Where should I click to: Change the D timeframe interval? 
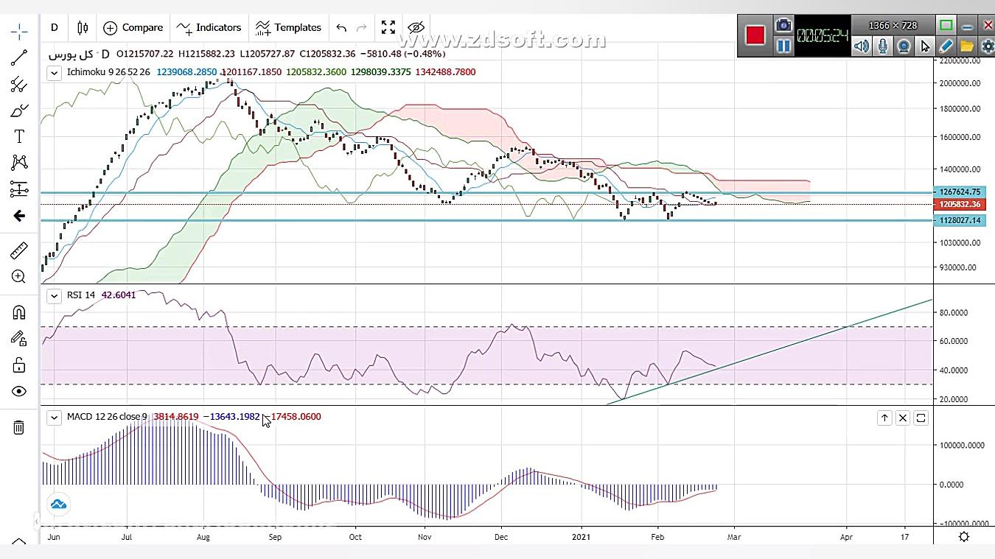point(55,27)
